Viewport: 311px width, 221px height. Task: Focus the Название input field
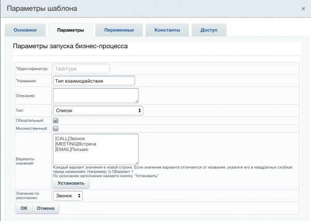click(93, 81)
